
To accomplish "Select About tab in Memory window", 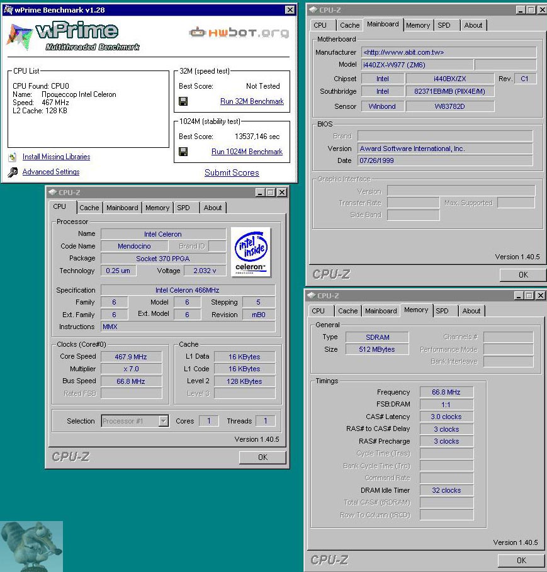I will 471,311.
